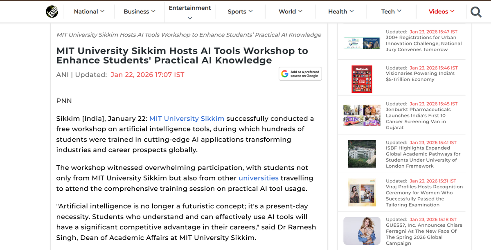Click the Urban Innovation Challenge thumbnail

[x=362, y=43]
